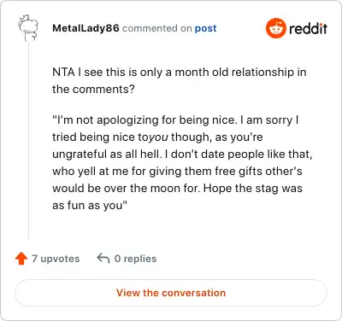Click the line "Hope the stag was"
The height and width of the screenshot is (321, 342).
253,189
